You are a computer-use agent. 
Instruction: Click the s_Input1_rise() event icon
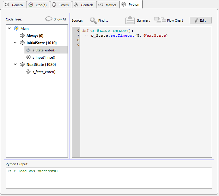click(28, 57)
